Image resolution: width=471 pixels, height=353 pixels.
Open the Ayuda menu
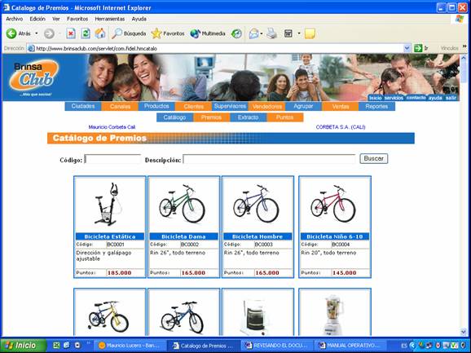[x=139, y=19]
